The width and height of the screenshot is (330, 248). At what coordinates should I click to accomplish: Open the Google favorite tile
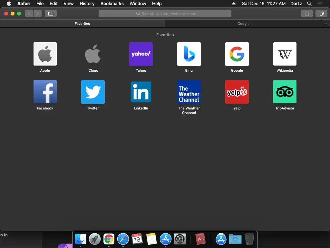[x=237, y=54]
